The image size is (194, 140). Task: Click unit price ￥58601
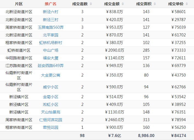pyautogui.click(x=178, y=12)
